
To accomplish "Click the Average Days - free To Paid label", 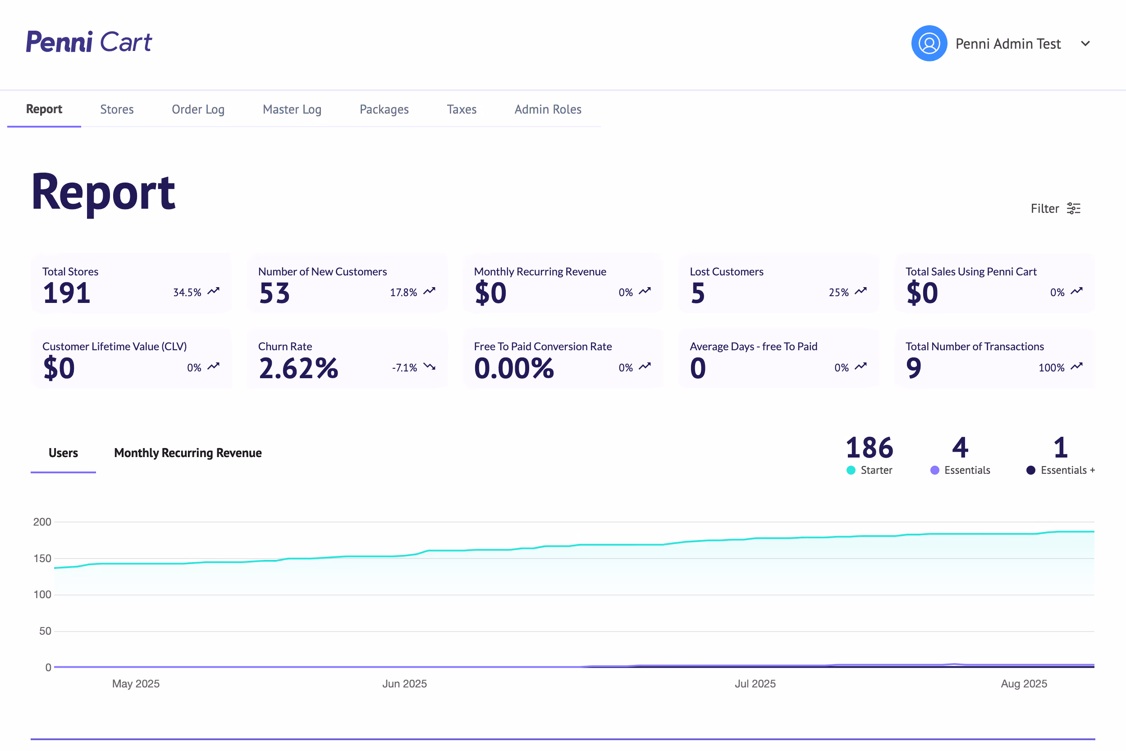I will click(753, 346).
